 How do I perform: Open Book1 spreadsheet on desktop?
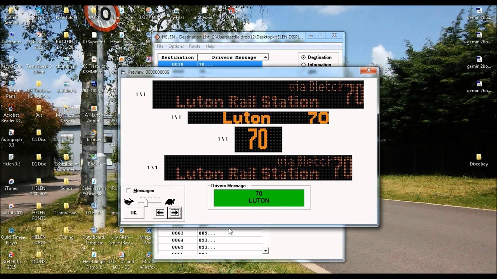(94, 160)
